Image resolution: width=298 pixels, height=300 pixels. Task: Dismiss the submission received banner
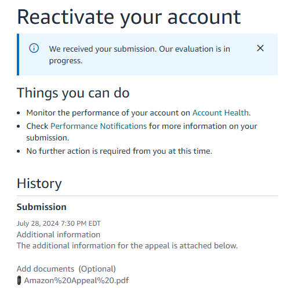(x=260, y=48)
